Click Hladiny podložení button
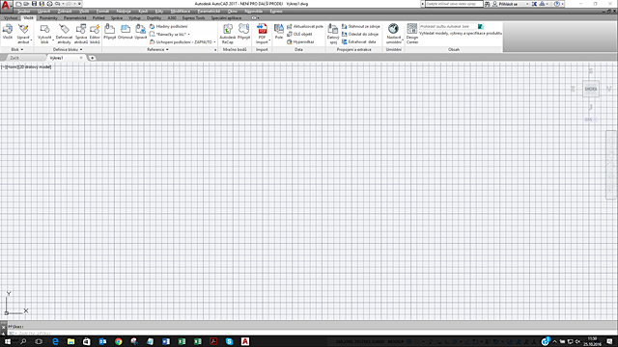The image size is (618, 347). [169, 26]
